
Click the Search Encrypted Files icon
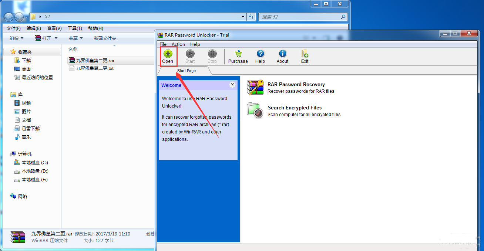(255, 111)
